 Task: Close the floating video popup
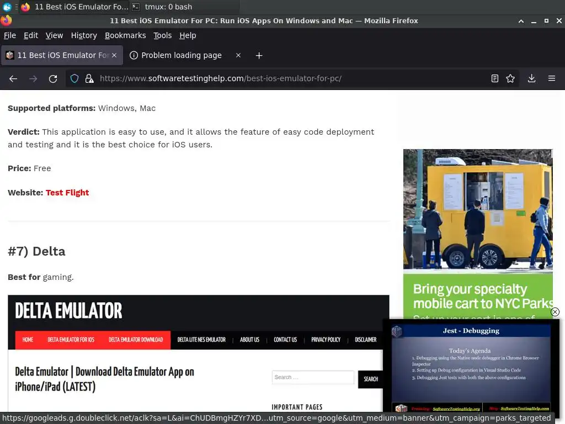click(555, 312)
